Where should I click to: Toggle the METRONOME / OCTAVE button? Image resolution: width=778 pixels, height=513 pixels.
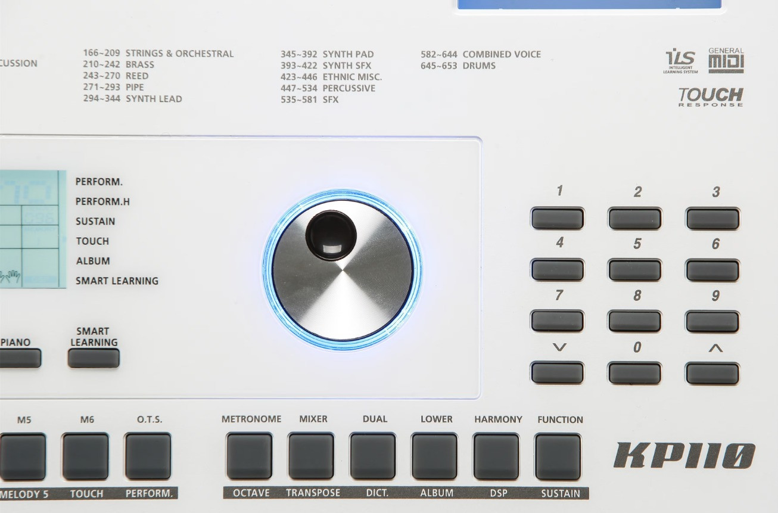[249, 456]
